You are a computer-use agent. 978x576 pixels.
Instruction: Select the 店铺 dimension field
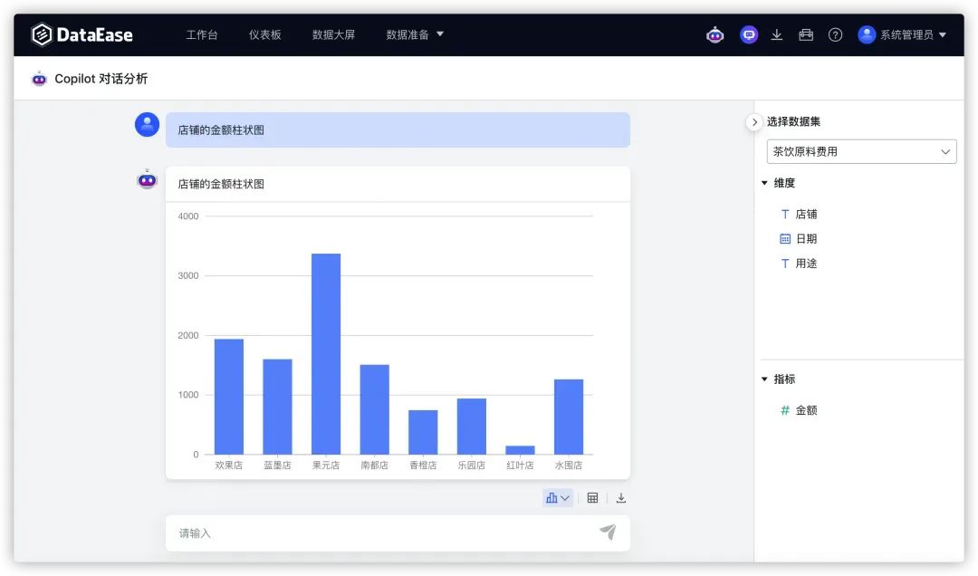point(805,215)
